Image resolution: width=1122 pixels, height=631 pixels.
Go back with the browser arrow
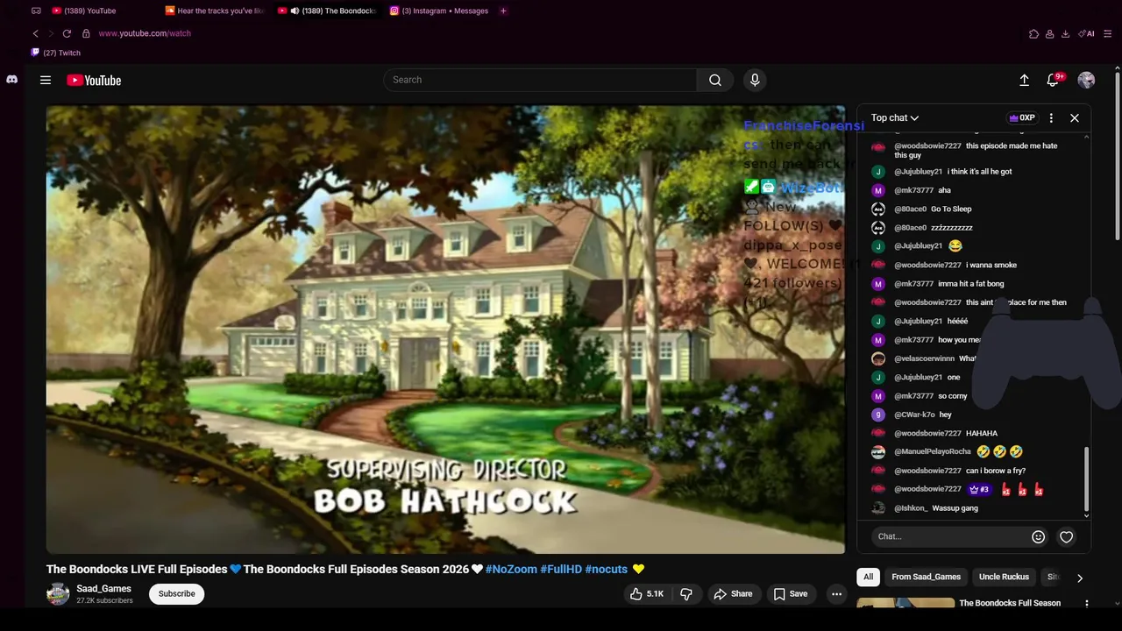(x=35, y=33)
